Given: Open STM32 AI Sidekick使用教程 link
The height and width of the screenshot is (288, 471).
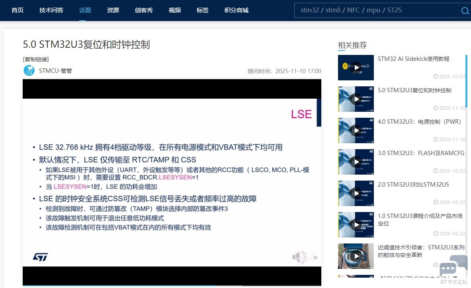Looking at the screenshot, I should click(414, 59).
